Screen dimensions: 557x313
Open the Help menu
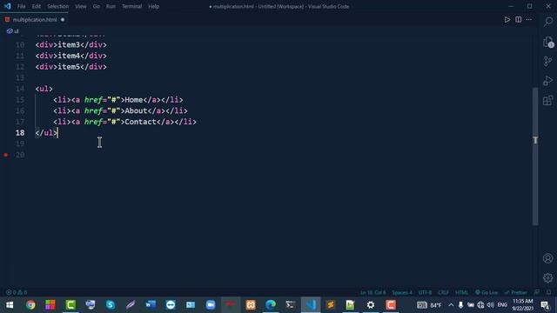pos(153,6)
